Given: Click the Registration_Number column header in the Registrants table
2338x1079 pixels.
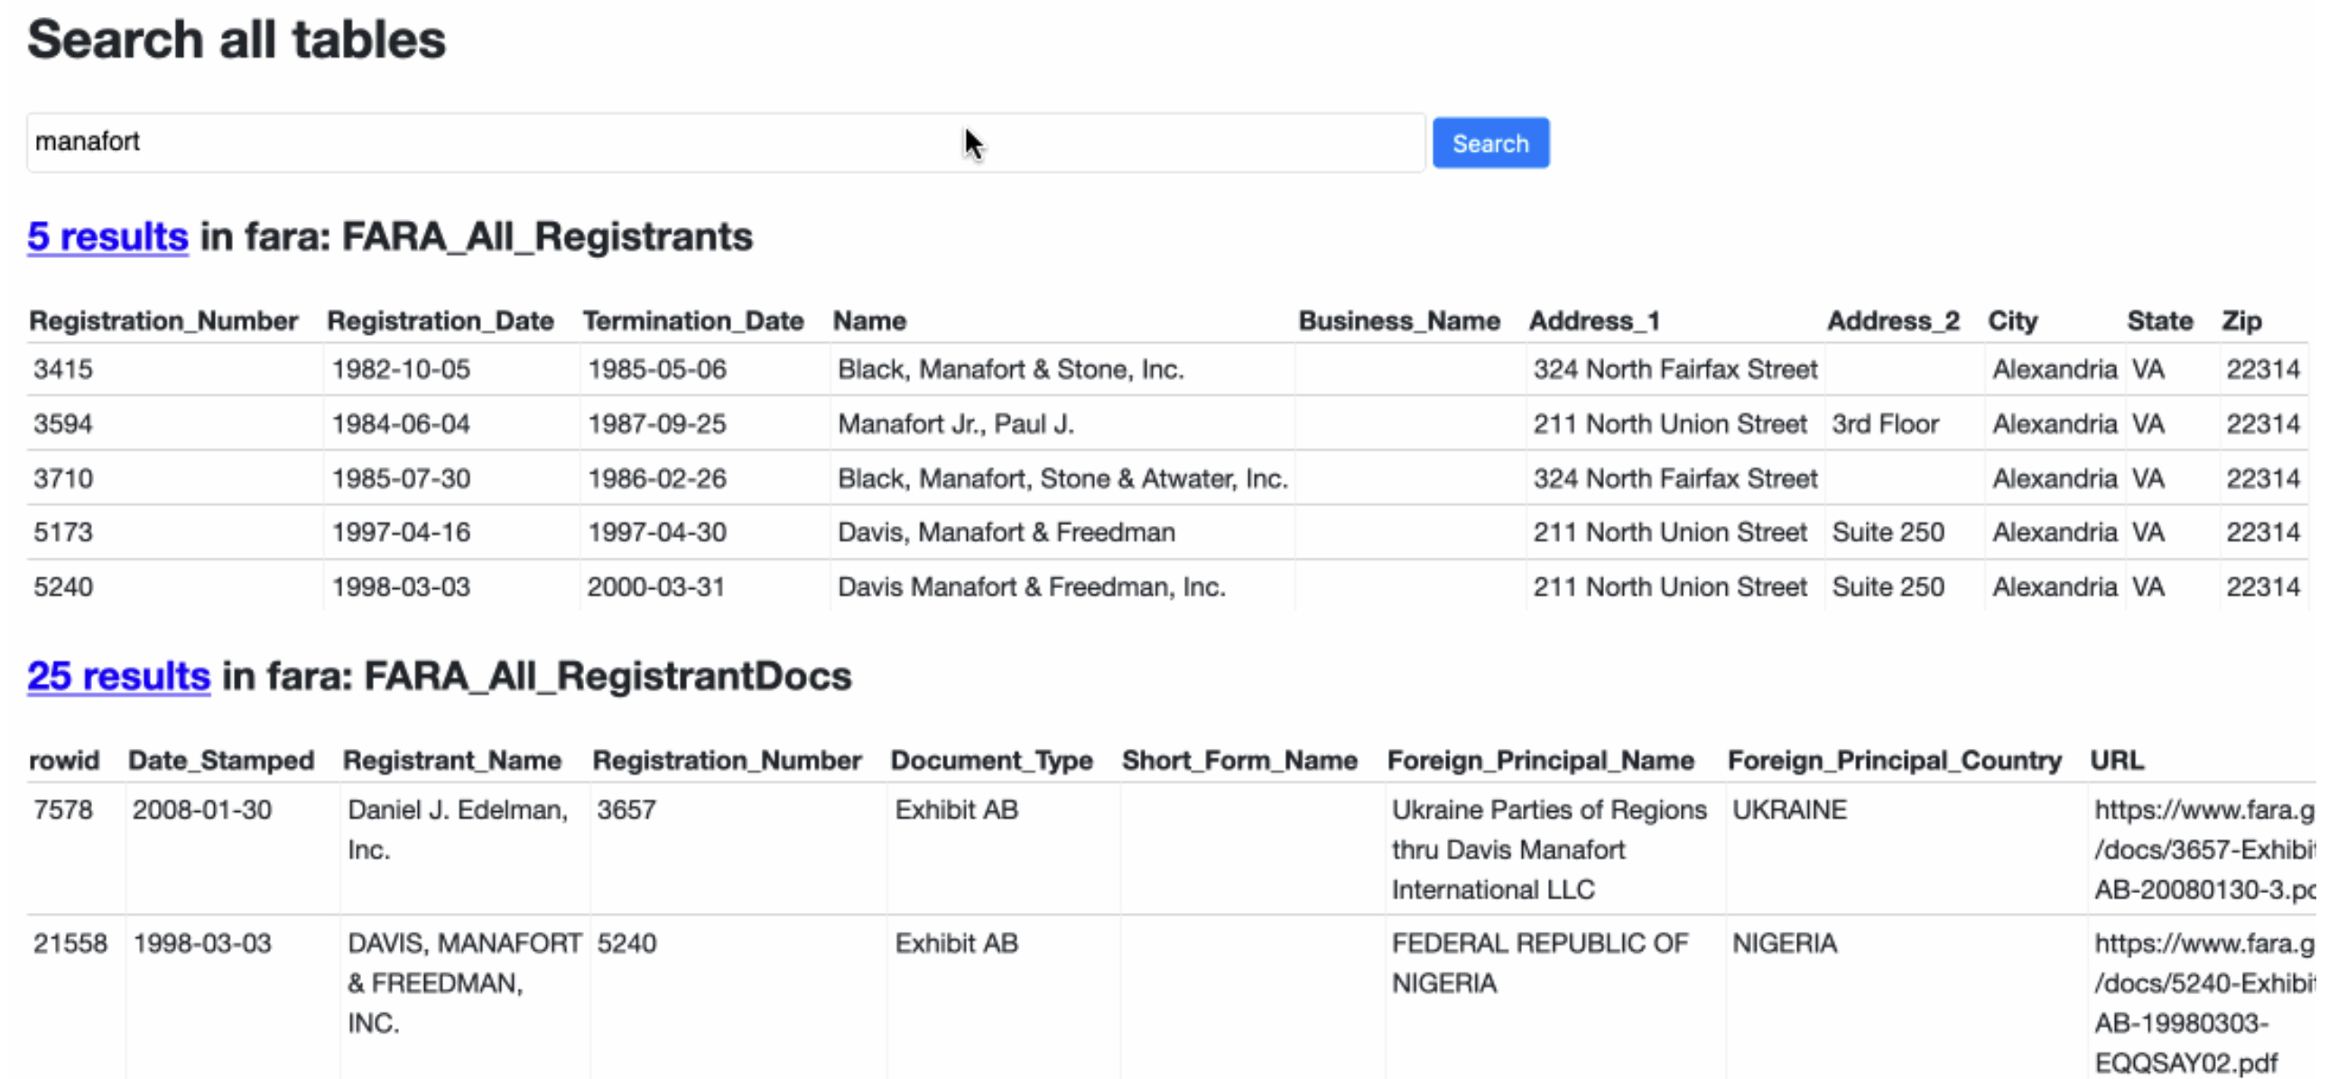Looking at the screenshot, I should 163,321.
